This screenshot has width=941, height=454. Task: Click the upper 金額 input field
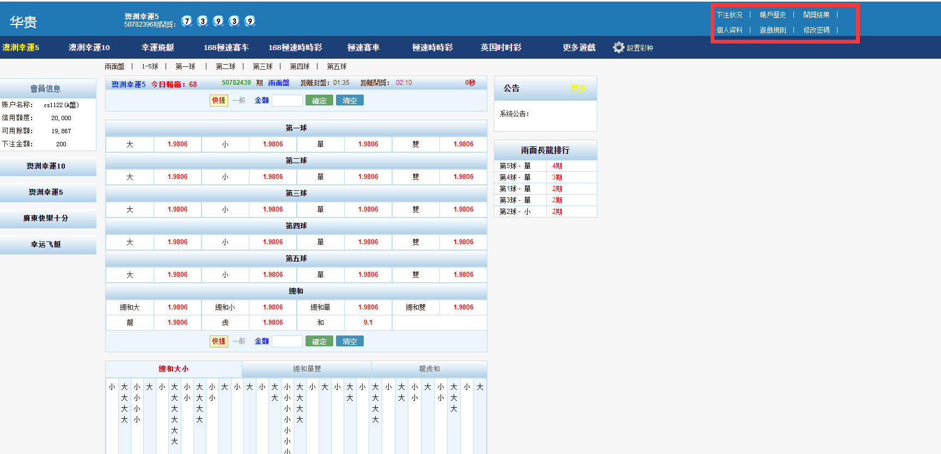(x=287, y=101)
